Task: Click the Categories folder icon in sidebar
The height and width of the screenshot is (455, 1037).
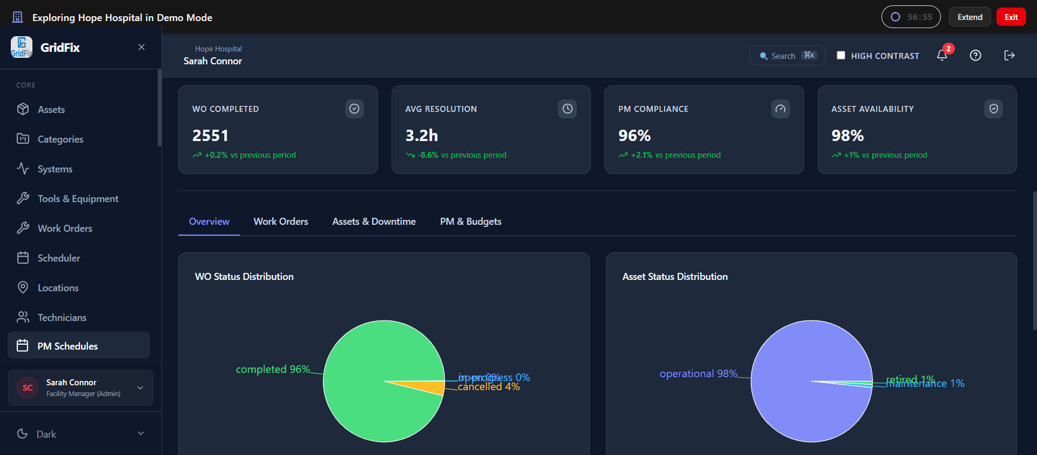Action: tap(23, 139)
